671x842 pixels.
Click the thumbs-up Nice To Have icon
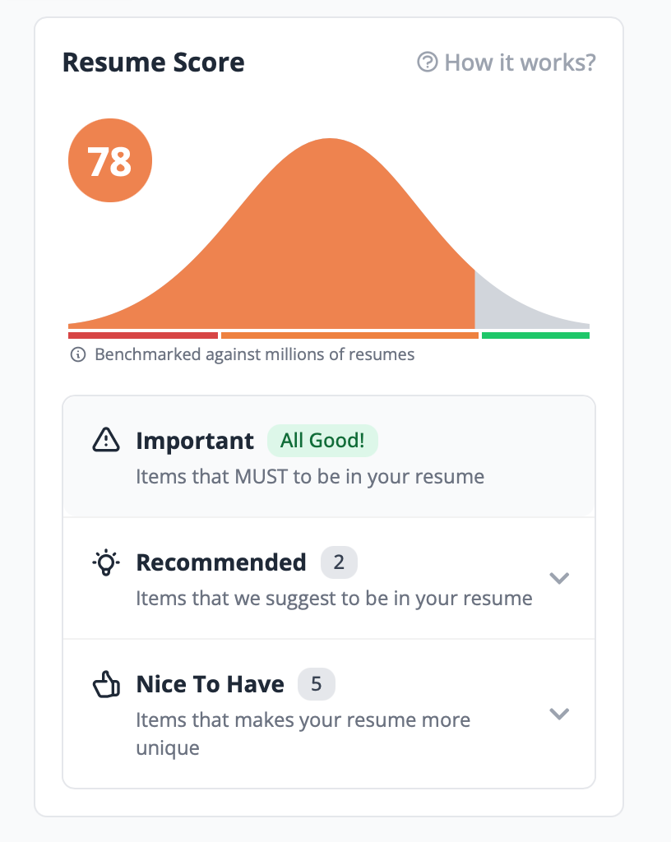point(106,684)
